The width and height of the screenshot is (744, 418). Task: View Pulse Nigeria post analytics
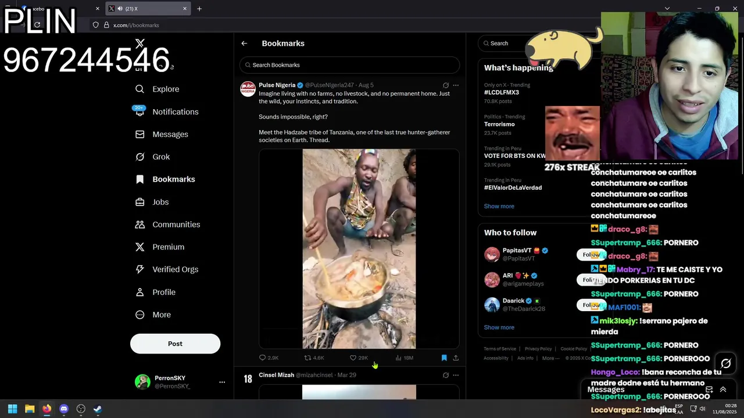404,358
